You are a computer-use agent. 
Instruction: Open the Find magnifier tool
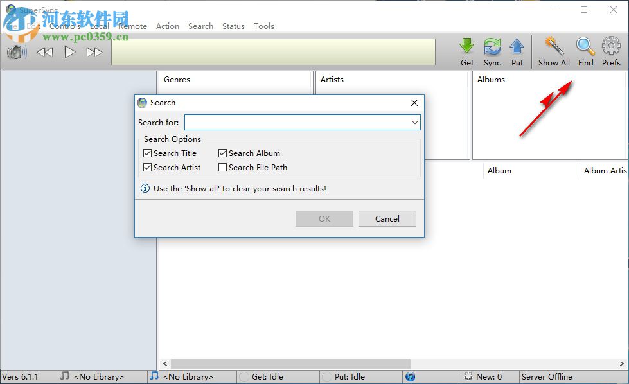pyautogui.click(x=586, y=46)
